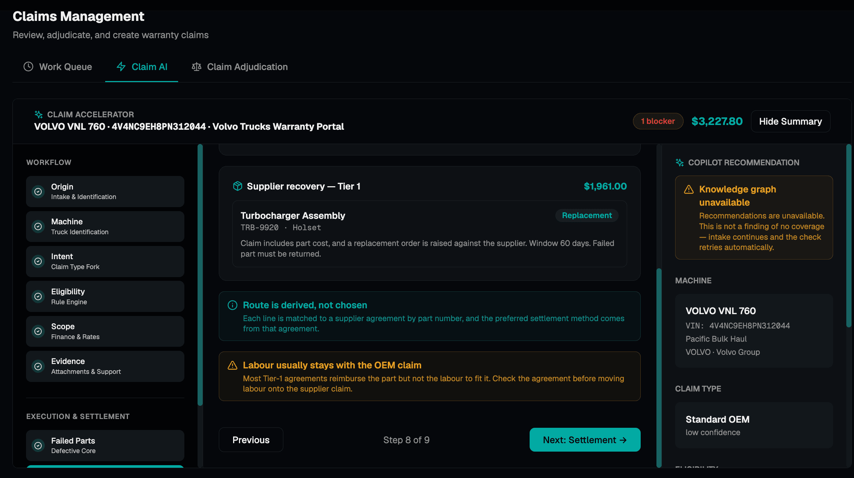854x478 pixels.
Task: Open the Claim Adjudication tab
Action: [240, 67]
